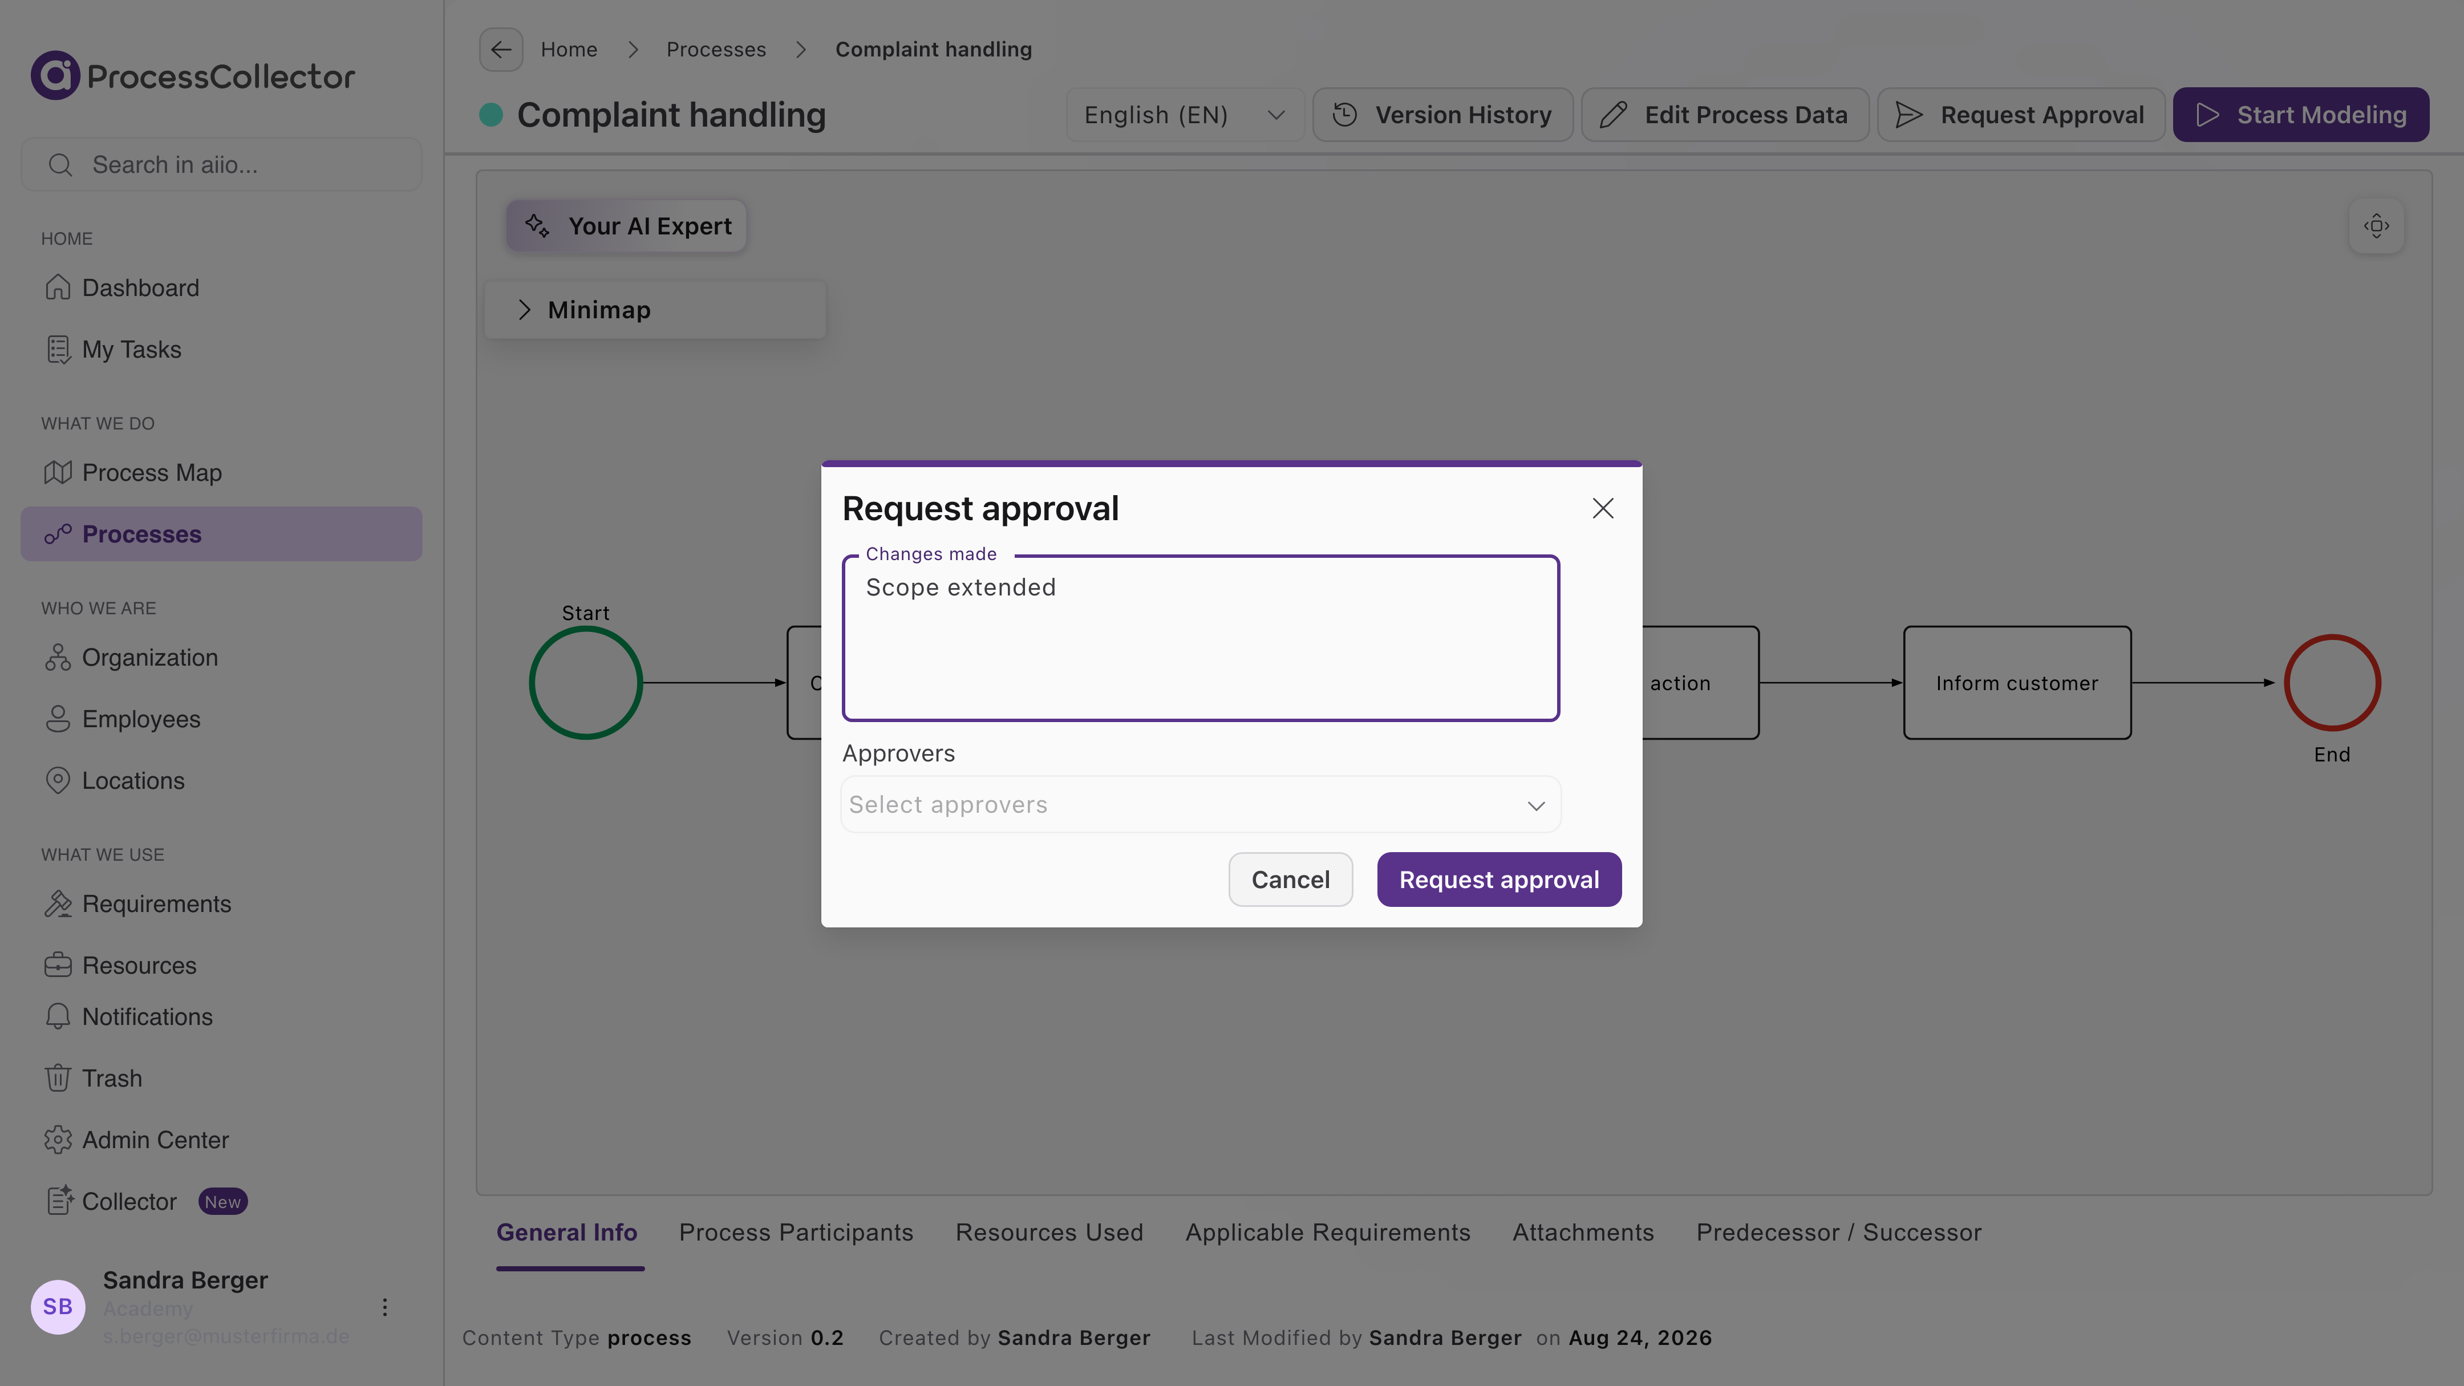Switch to Predecessor / Successor tab
The image size is (2464, 1386).
click(1838, 1232)
